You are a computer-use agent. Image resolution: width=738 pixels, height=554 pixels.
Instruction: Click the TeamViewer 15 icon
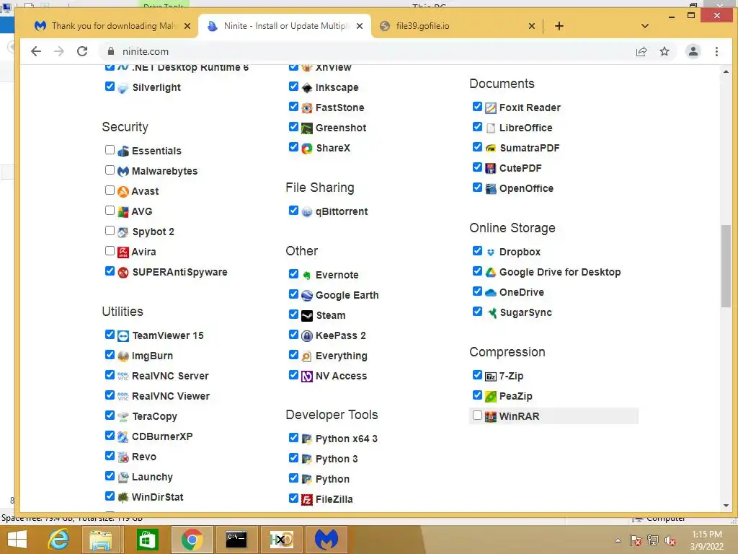pos(123,336)
